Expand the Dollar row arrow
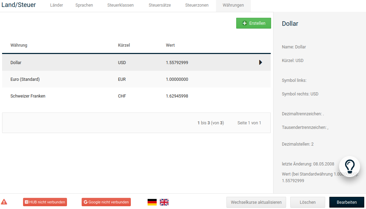Viewport: 366px width, 209px height. pos(260,63)
